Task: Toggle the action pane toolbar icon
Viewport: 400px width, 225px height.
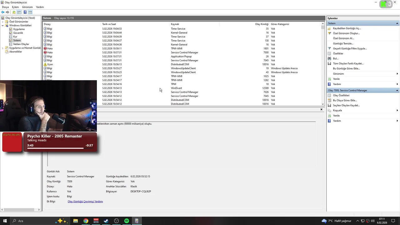Action: pyautogui.click(x=30, y=12)
